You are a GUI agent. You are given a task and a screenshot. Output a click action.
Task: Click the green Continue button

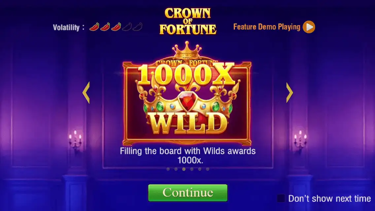point(188,193)
